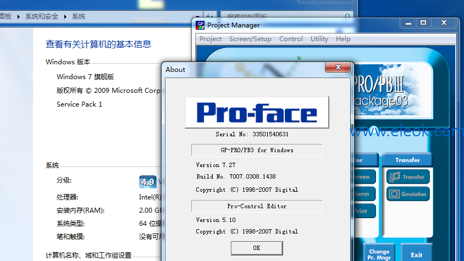Click the Serial No. 33501540631 text

coord(252,135)
